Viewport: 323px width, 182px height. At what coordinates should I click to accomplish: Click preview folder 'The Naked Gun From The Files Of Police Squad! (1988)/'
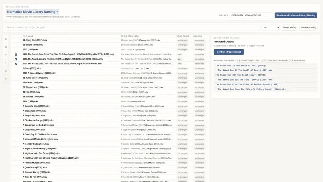click(247, 84)
